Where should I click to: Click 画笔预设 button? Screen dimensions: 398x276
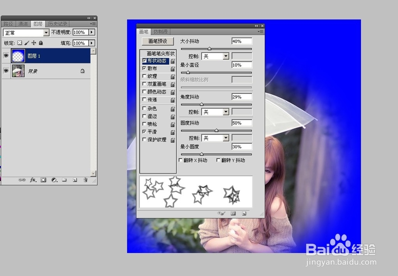point(158,41)
